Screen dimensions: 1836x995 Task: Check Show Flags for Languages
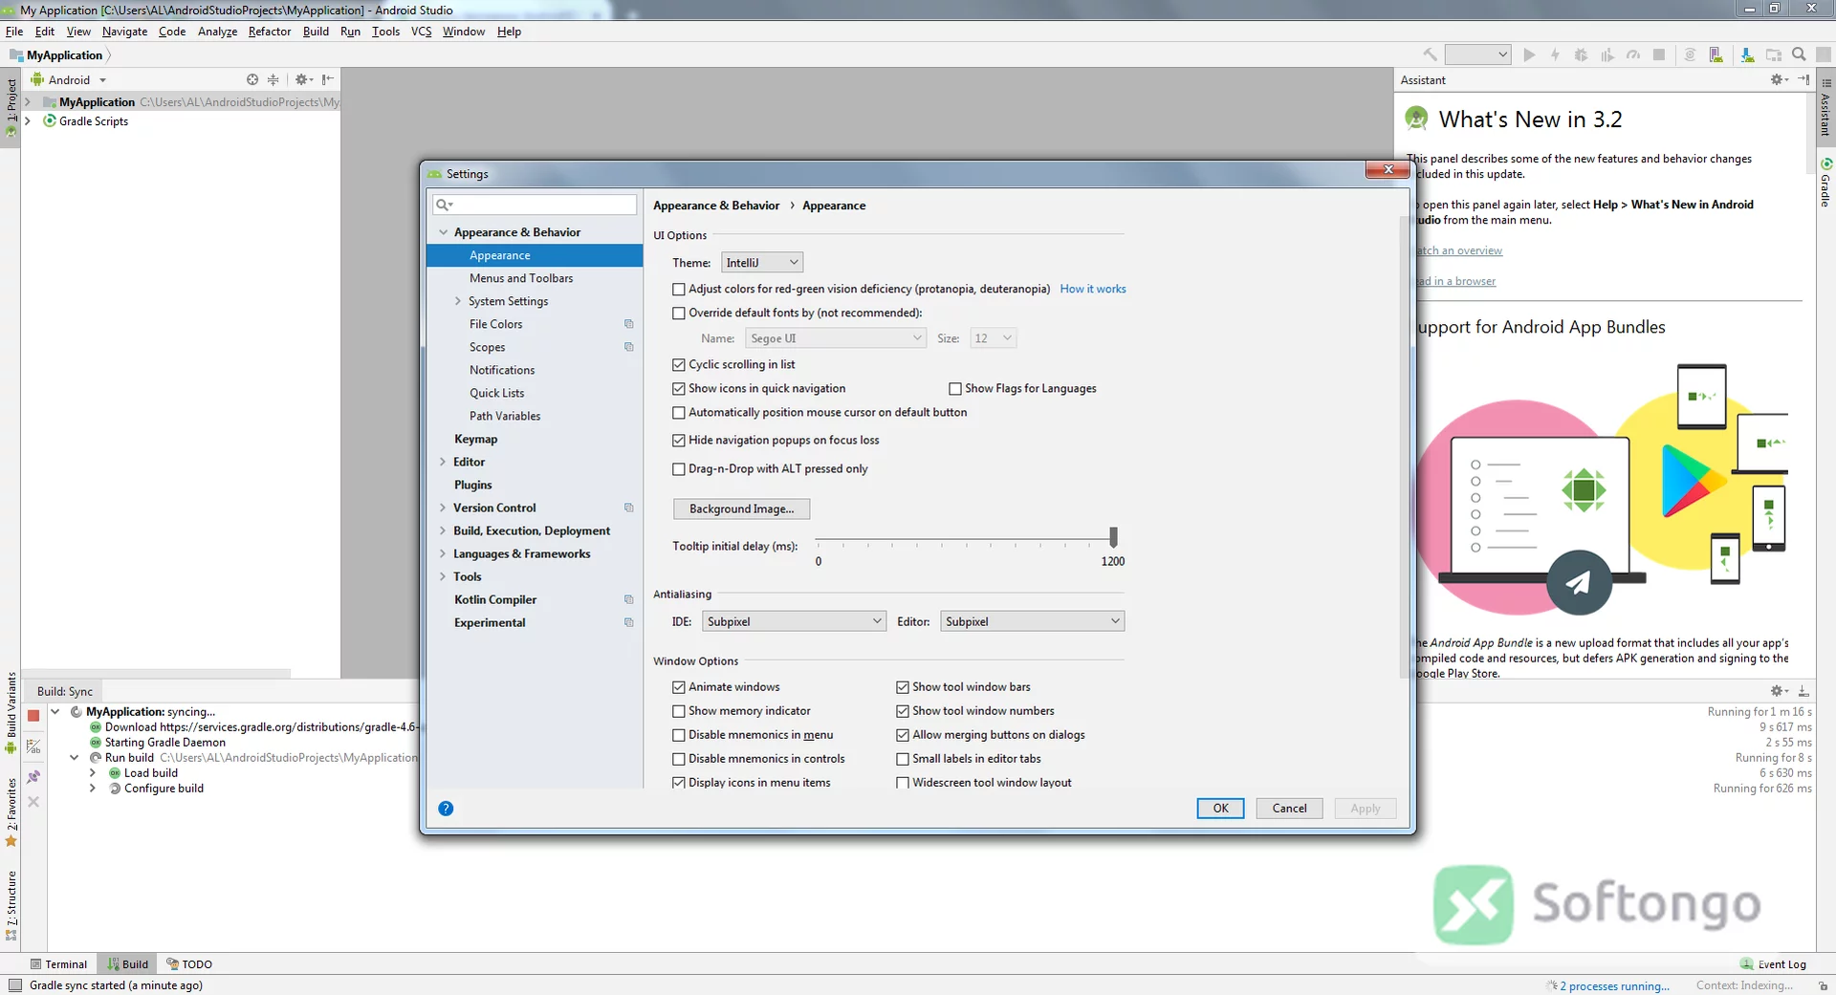(x=954, y=388)
